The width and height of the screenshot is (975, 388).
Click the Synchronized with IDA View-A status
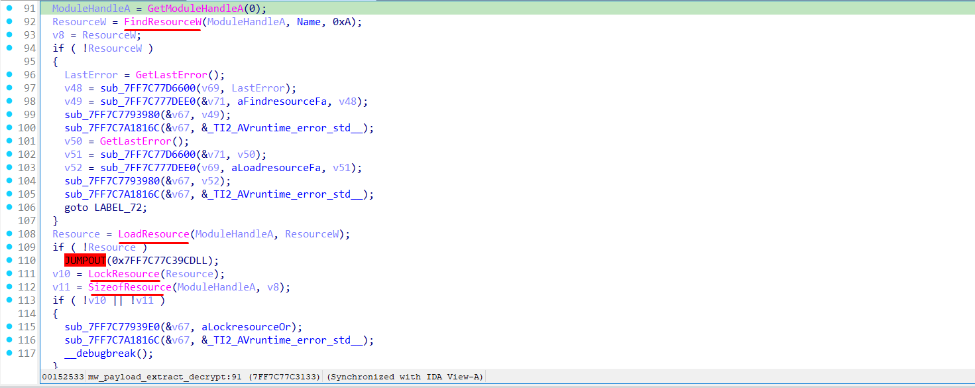(405, 377)
